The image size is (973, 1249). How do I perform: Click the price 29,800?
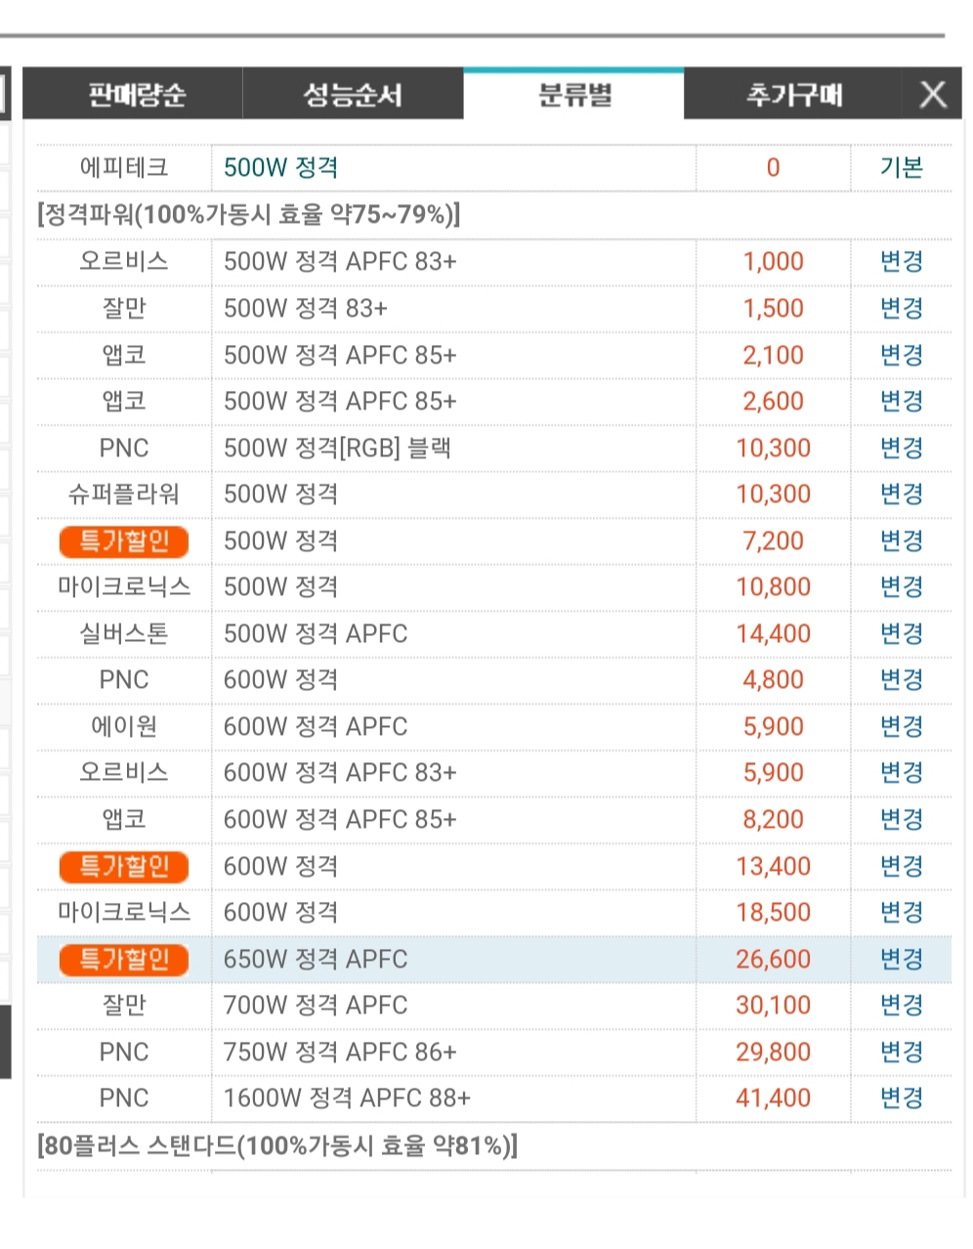point(773,1052)
